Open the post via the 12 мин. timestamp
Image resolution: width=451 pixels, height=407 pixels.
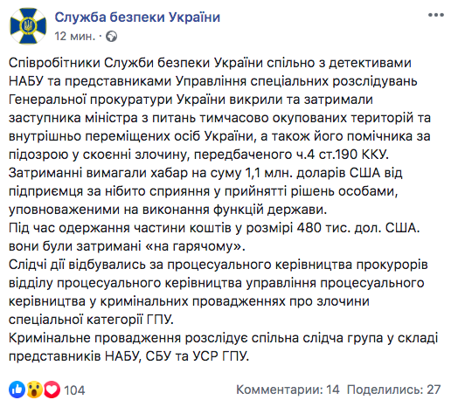tap(75, 37)
